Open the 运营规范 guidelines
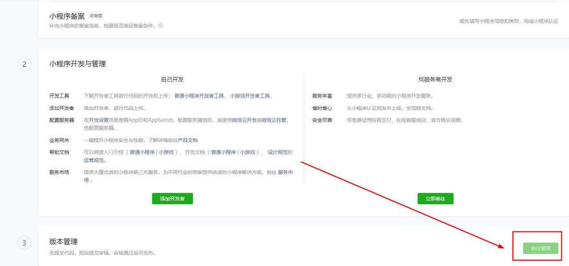The width and height of the screenshot is (569, 266). [92, 160]
